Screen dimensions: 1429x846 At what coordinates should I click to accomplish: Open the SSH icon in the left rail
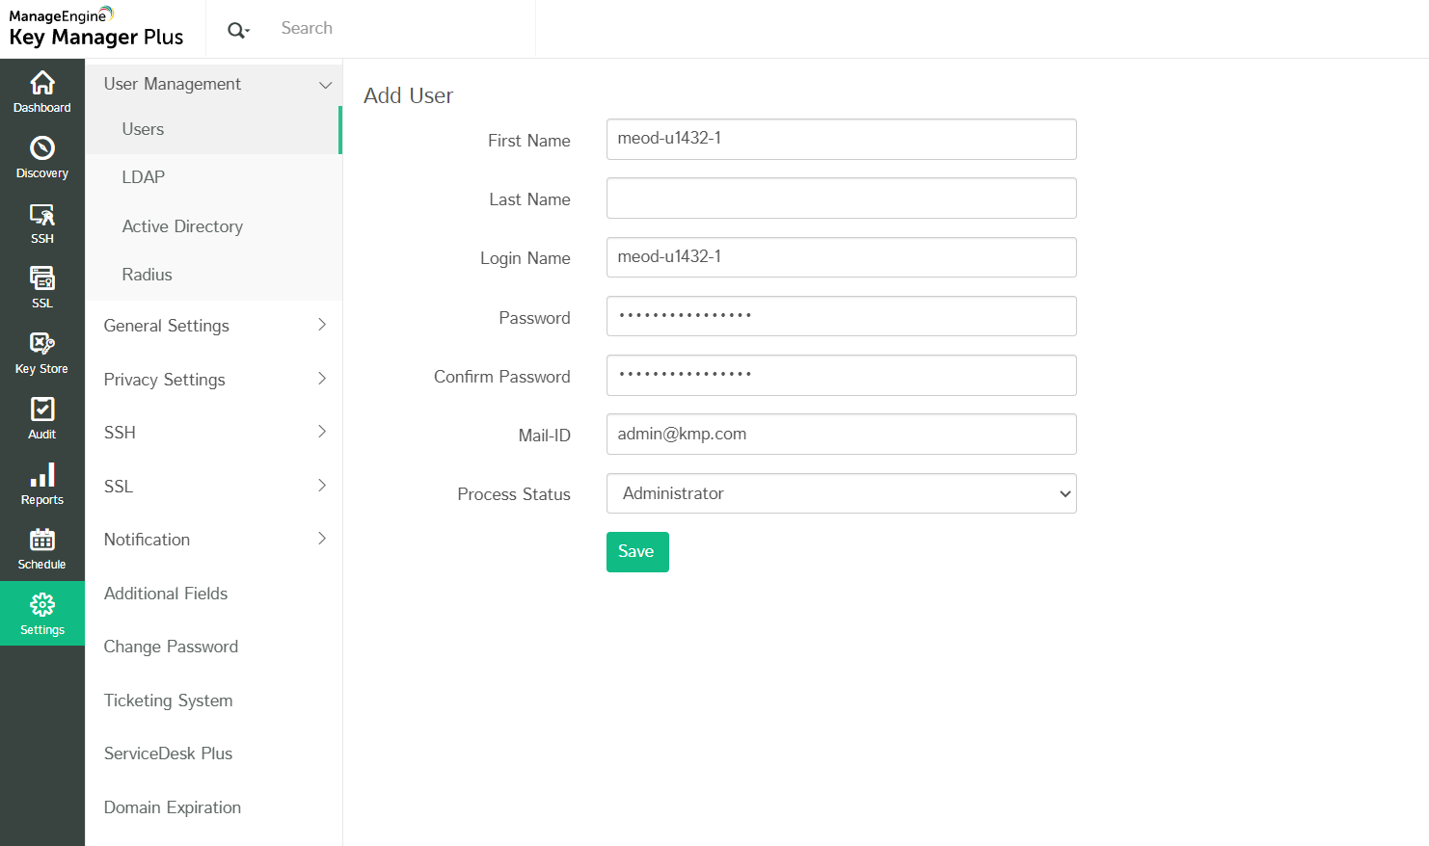point(42,215)
